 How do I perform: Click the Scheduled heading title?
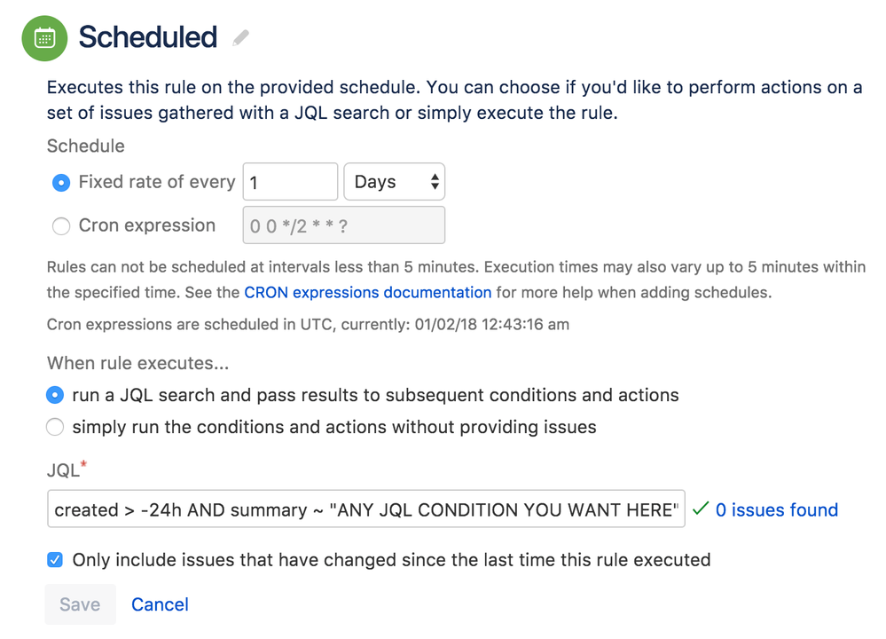coord(147,37)
